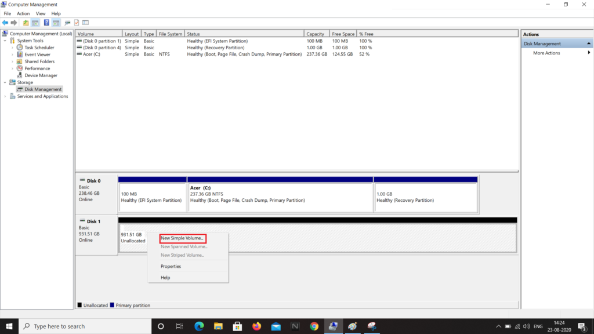Click the Event Viewer icon in tree
The height and width of the screenshot is (334, 594).
[x=20, y=55]
